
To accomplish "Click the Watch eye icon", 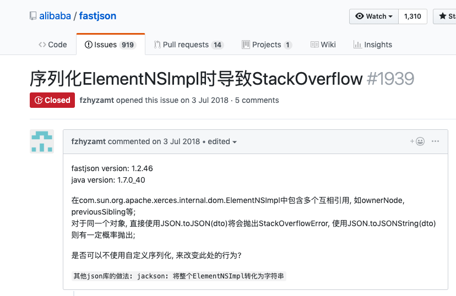I will point(360,17).
